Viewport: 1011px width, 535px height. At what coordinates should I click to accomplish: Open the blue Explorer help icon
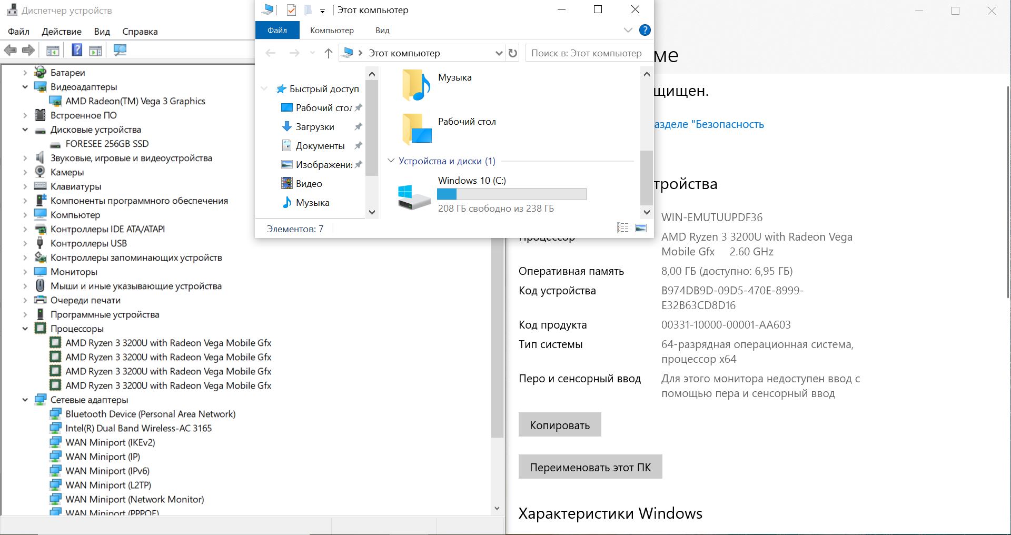pos(645,31)
